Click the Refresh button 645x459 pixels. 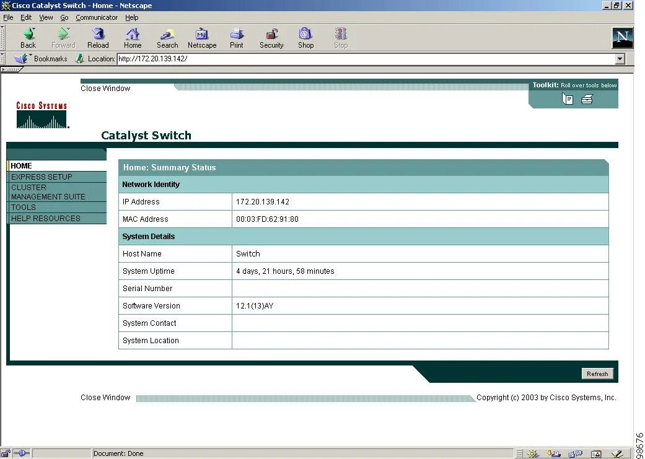click(597, 374)
